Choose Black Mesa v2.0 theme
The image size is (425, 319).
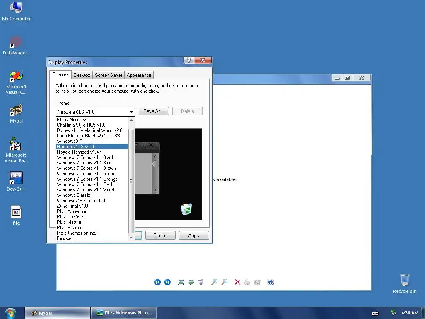pos(92,120)
